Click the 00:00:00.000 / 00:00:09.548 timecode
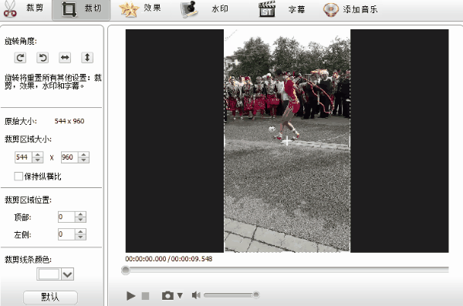This screenshot has height=306, width=463. [168, 259]
